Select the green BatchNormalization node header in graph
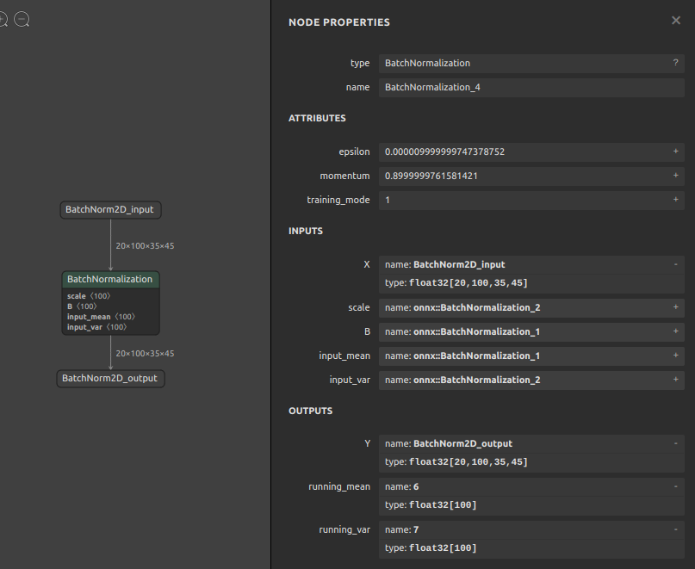The height and width of the screenshot is (569, 695). point(110,279)
